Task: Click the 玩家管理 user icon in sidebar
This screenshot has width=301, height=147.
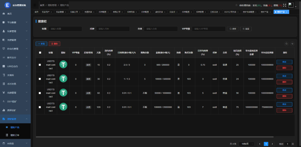Action: [x=4, y=31]
